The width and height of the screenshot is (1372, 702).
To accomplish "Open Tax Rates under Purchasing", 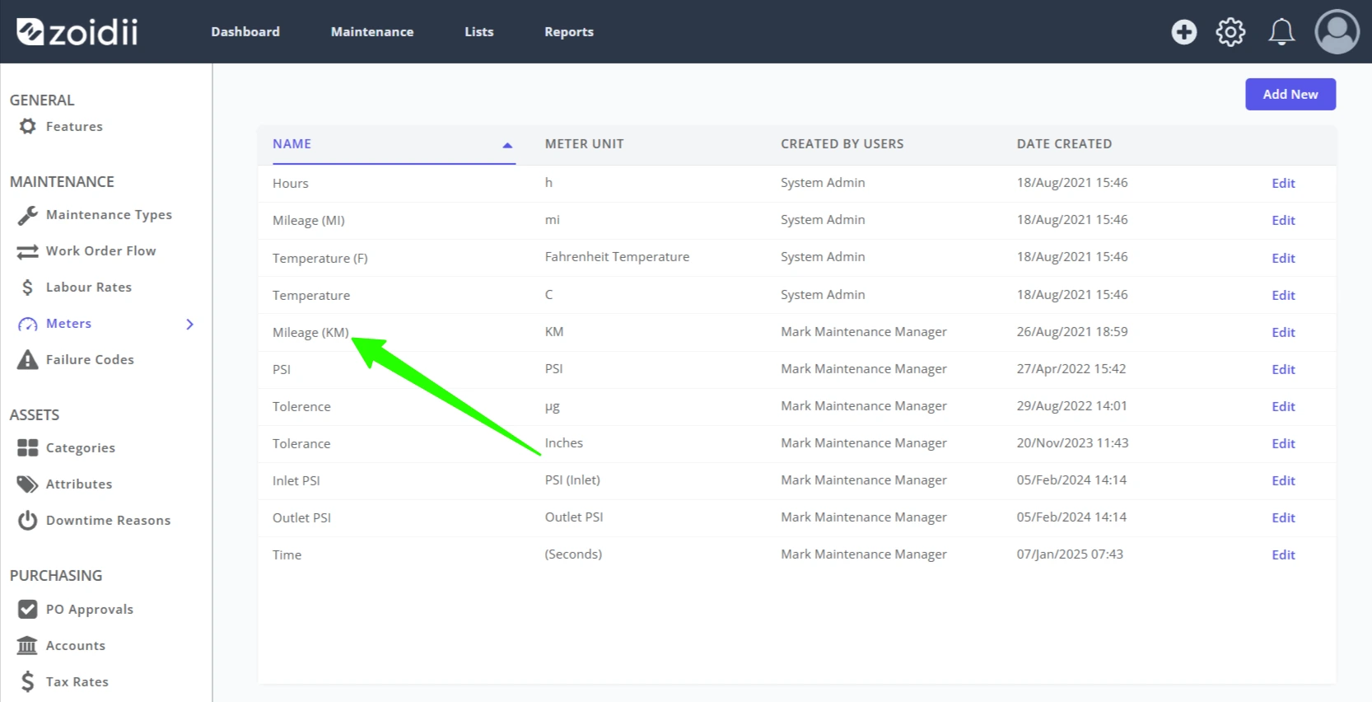I will [x=77, y=682].
